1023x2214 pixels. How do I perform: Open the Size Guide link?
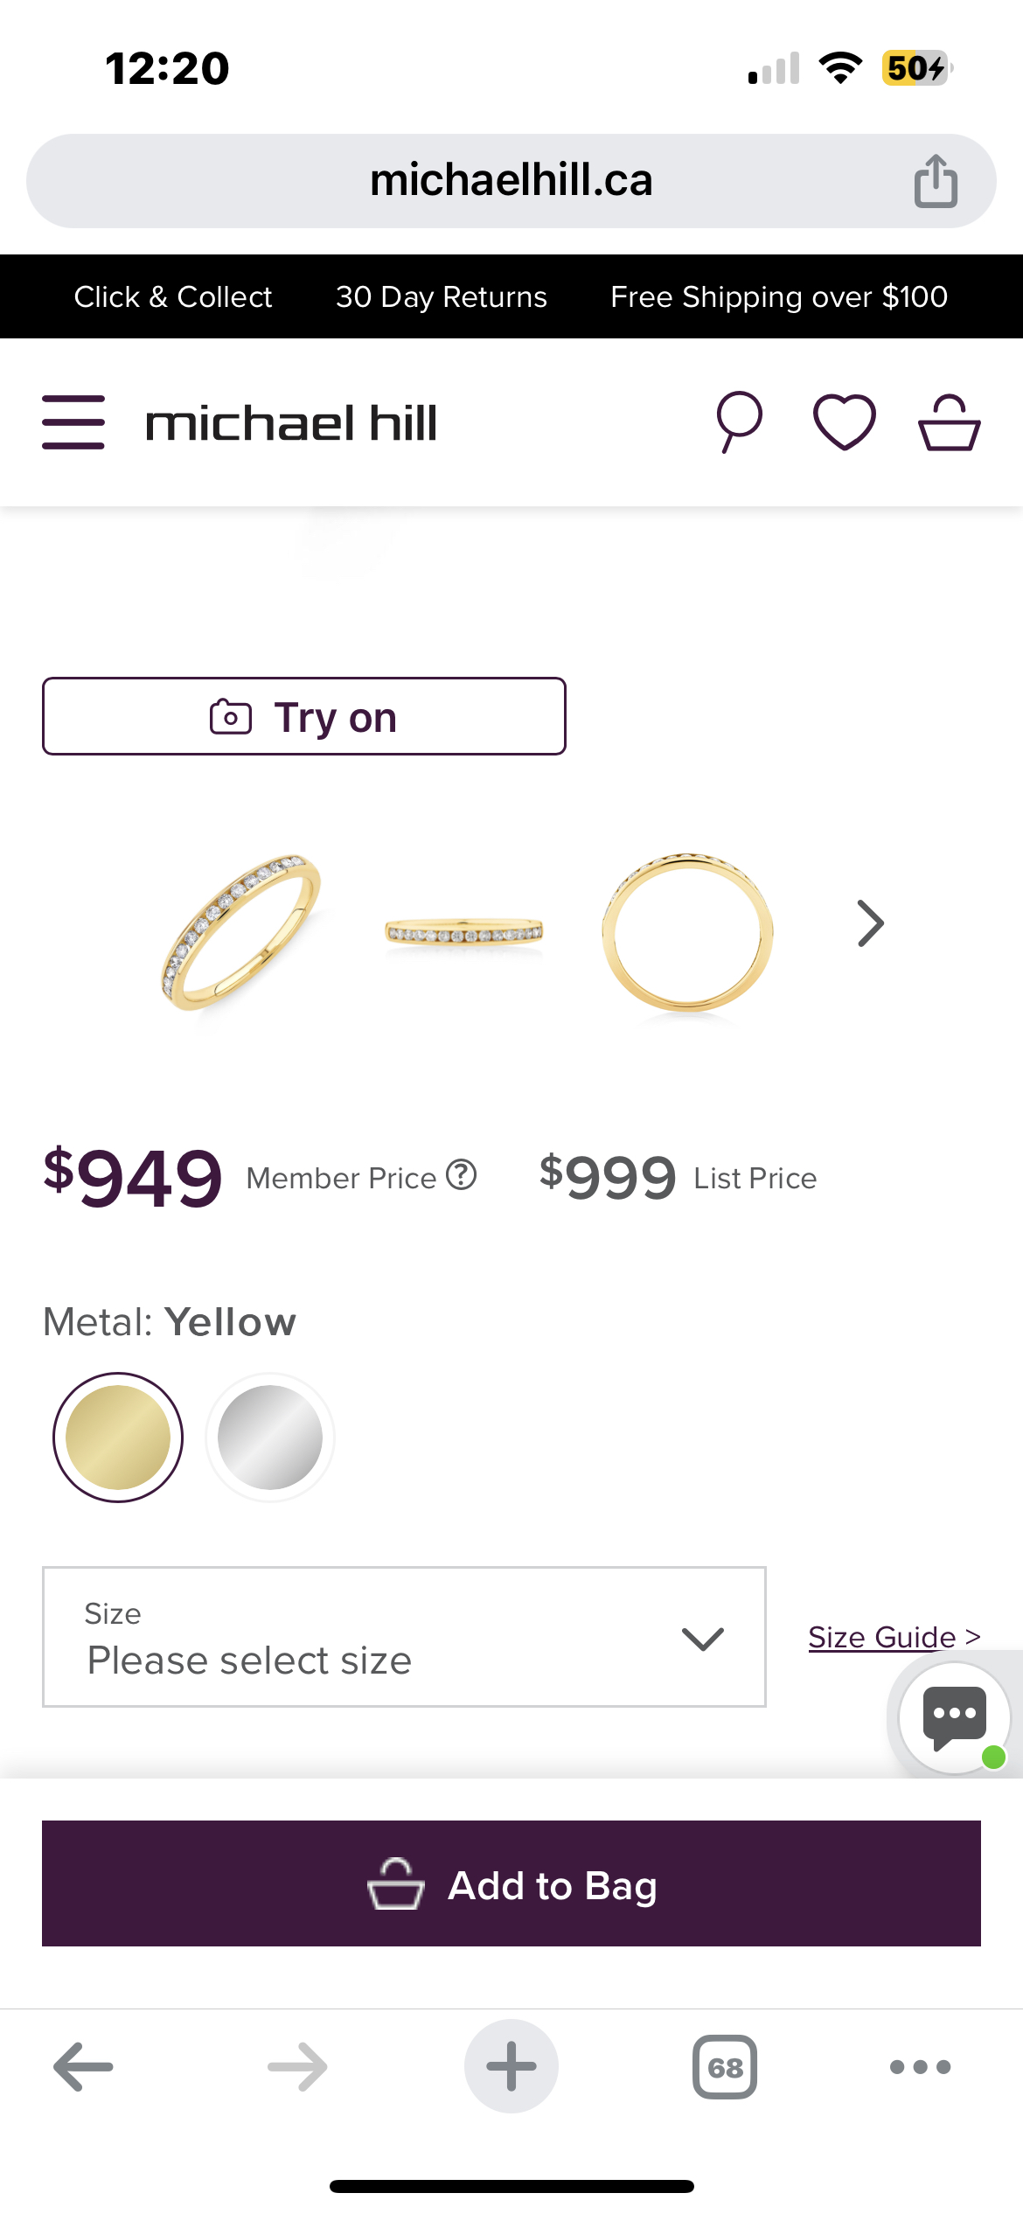(883, 1637)
